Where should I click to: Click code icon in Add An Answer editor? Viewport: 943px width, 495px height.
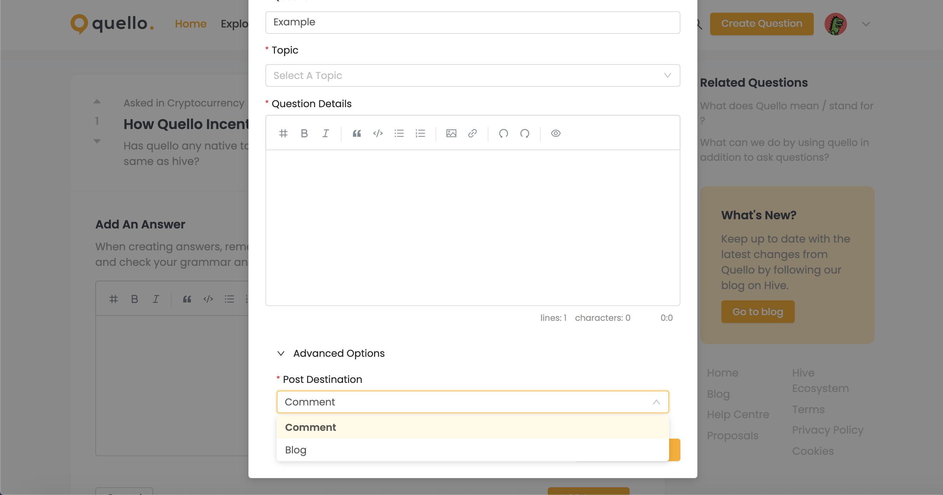coord(208,299)
